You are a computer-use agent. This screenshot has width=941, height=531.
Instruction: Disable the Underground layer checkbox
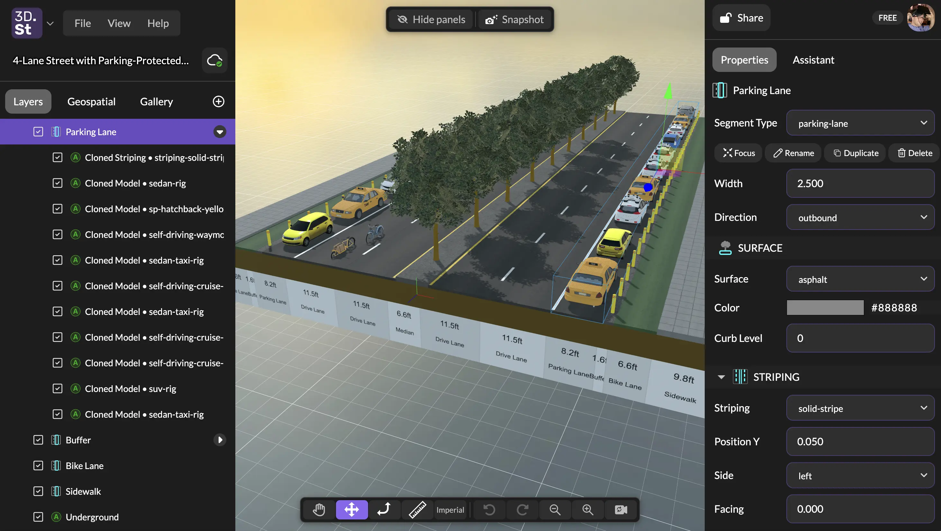[x=38, y=517]
